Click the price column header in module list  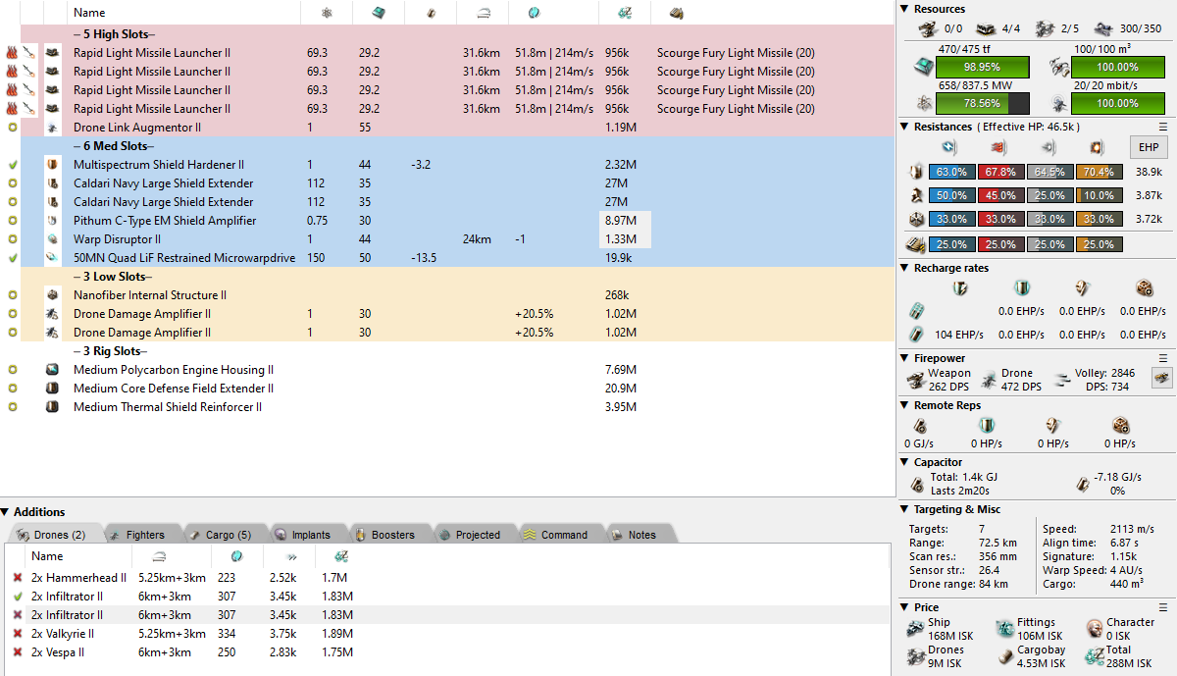point(626,13)
